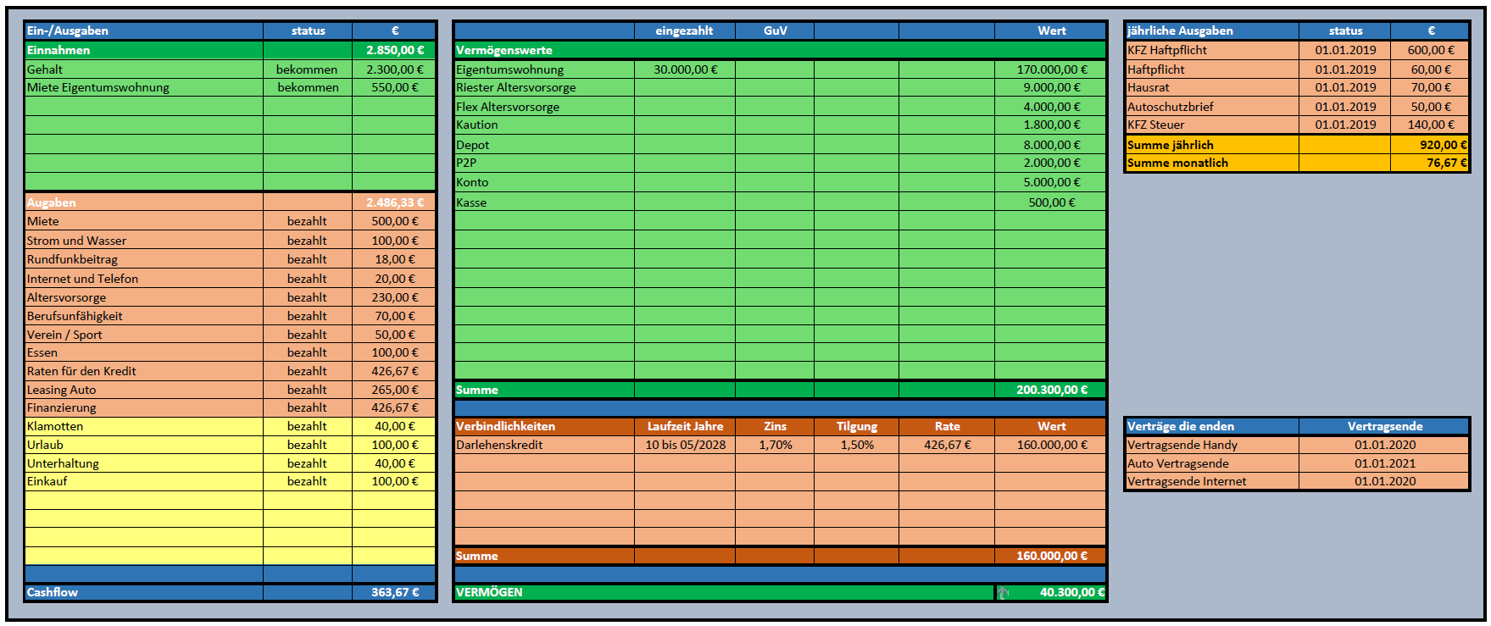Select the Summe monatlich value 76,67 €

1430,163
